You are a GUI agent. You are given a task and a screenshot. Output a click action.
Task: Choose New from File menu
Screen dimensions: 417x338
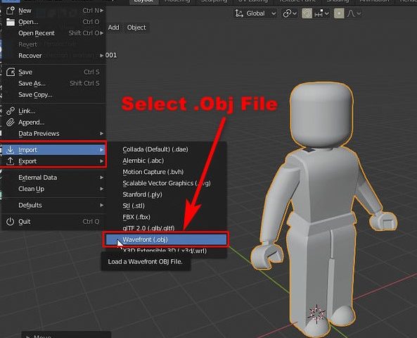[54, 11]
